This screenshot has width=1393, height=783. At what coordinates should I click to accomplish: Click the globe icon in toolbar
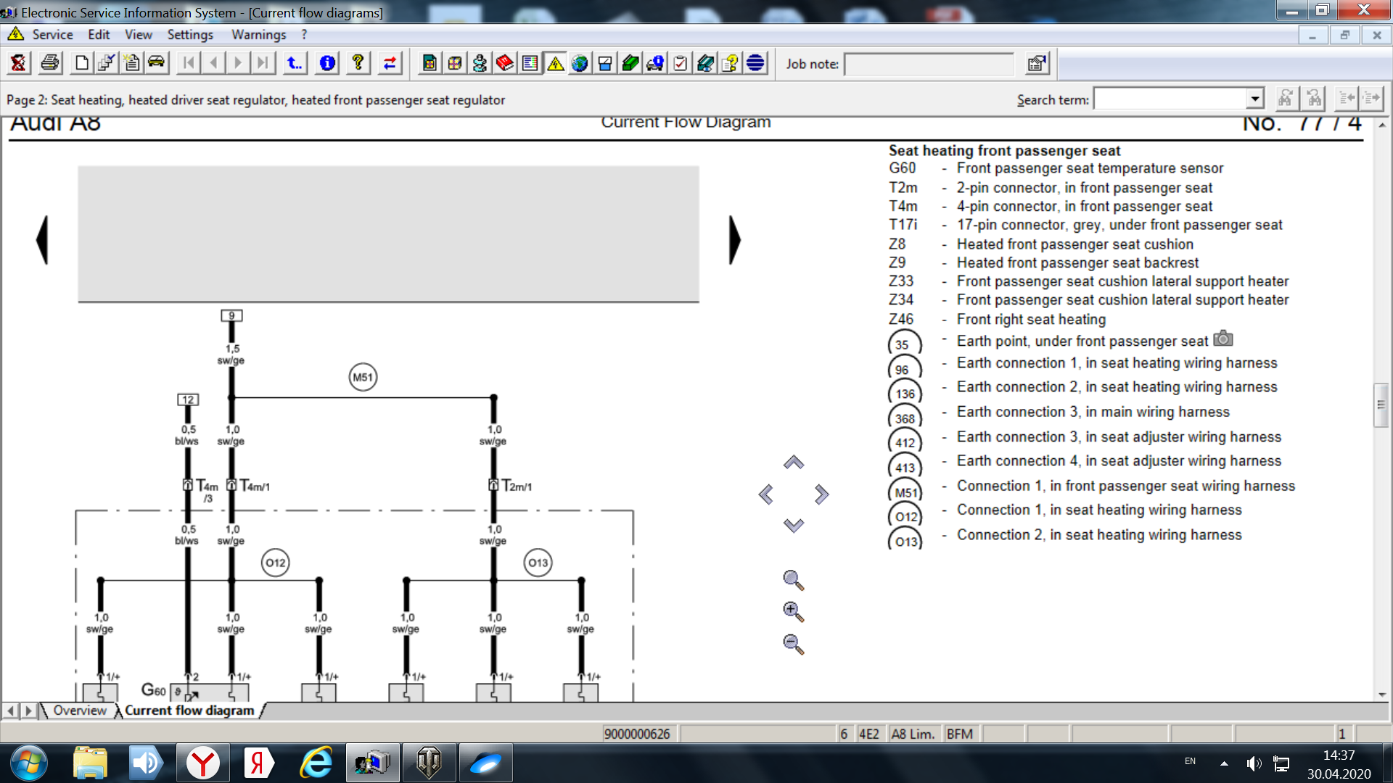pos(580,64)
